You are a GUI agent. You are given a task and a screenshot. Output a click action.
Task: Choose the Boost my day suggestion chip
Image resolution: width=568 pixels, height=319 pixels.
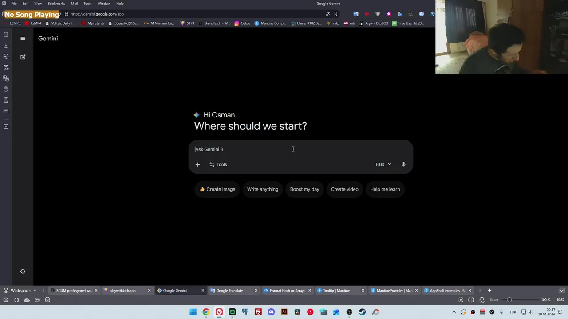tap(304, 189)
